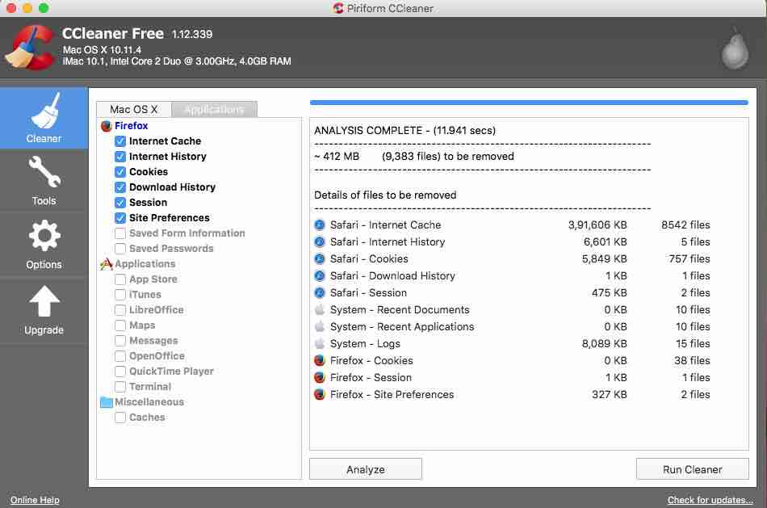Tick the iTunes checkbox

click(119, 295)
